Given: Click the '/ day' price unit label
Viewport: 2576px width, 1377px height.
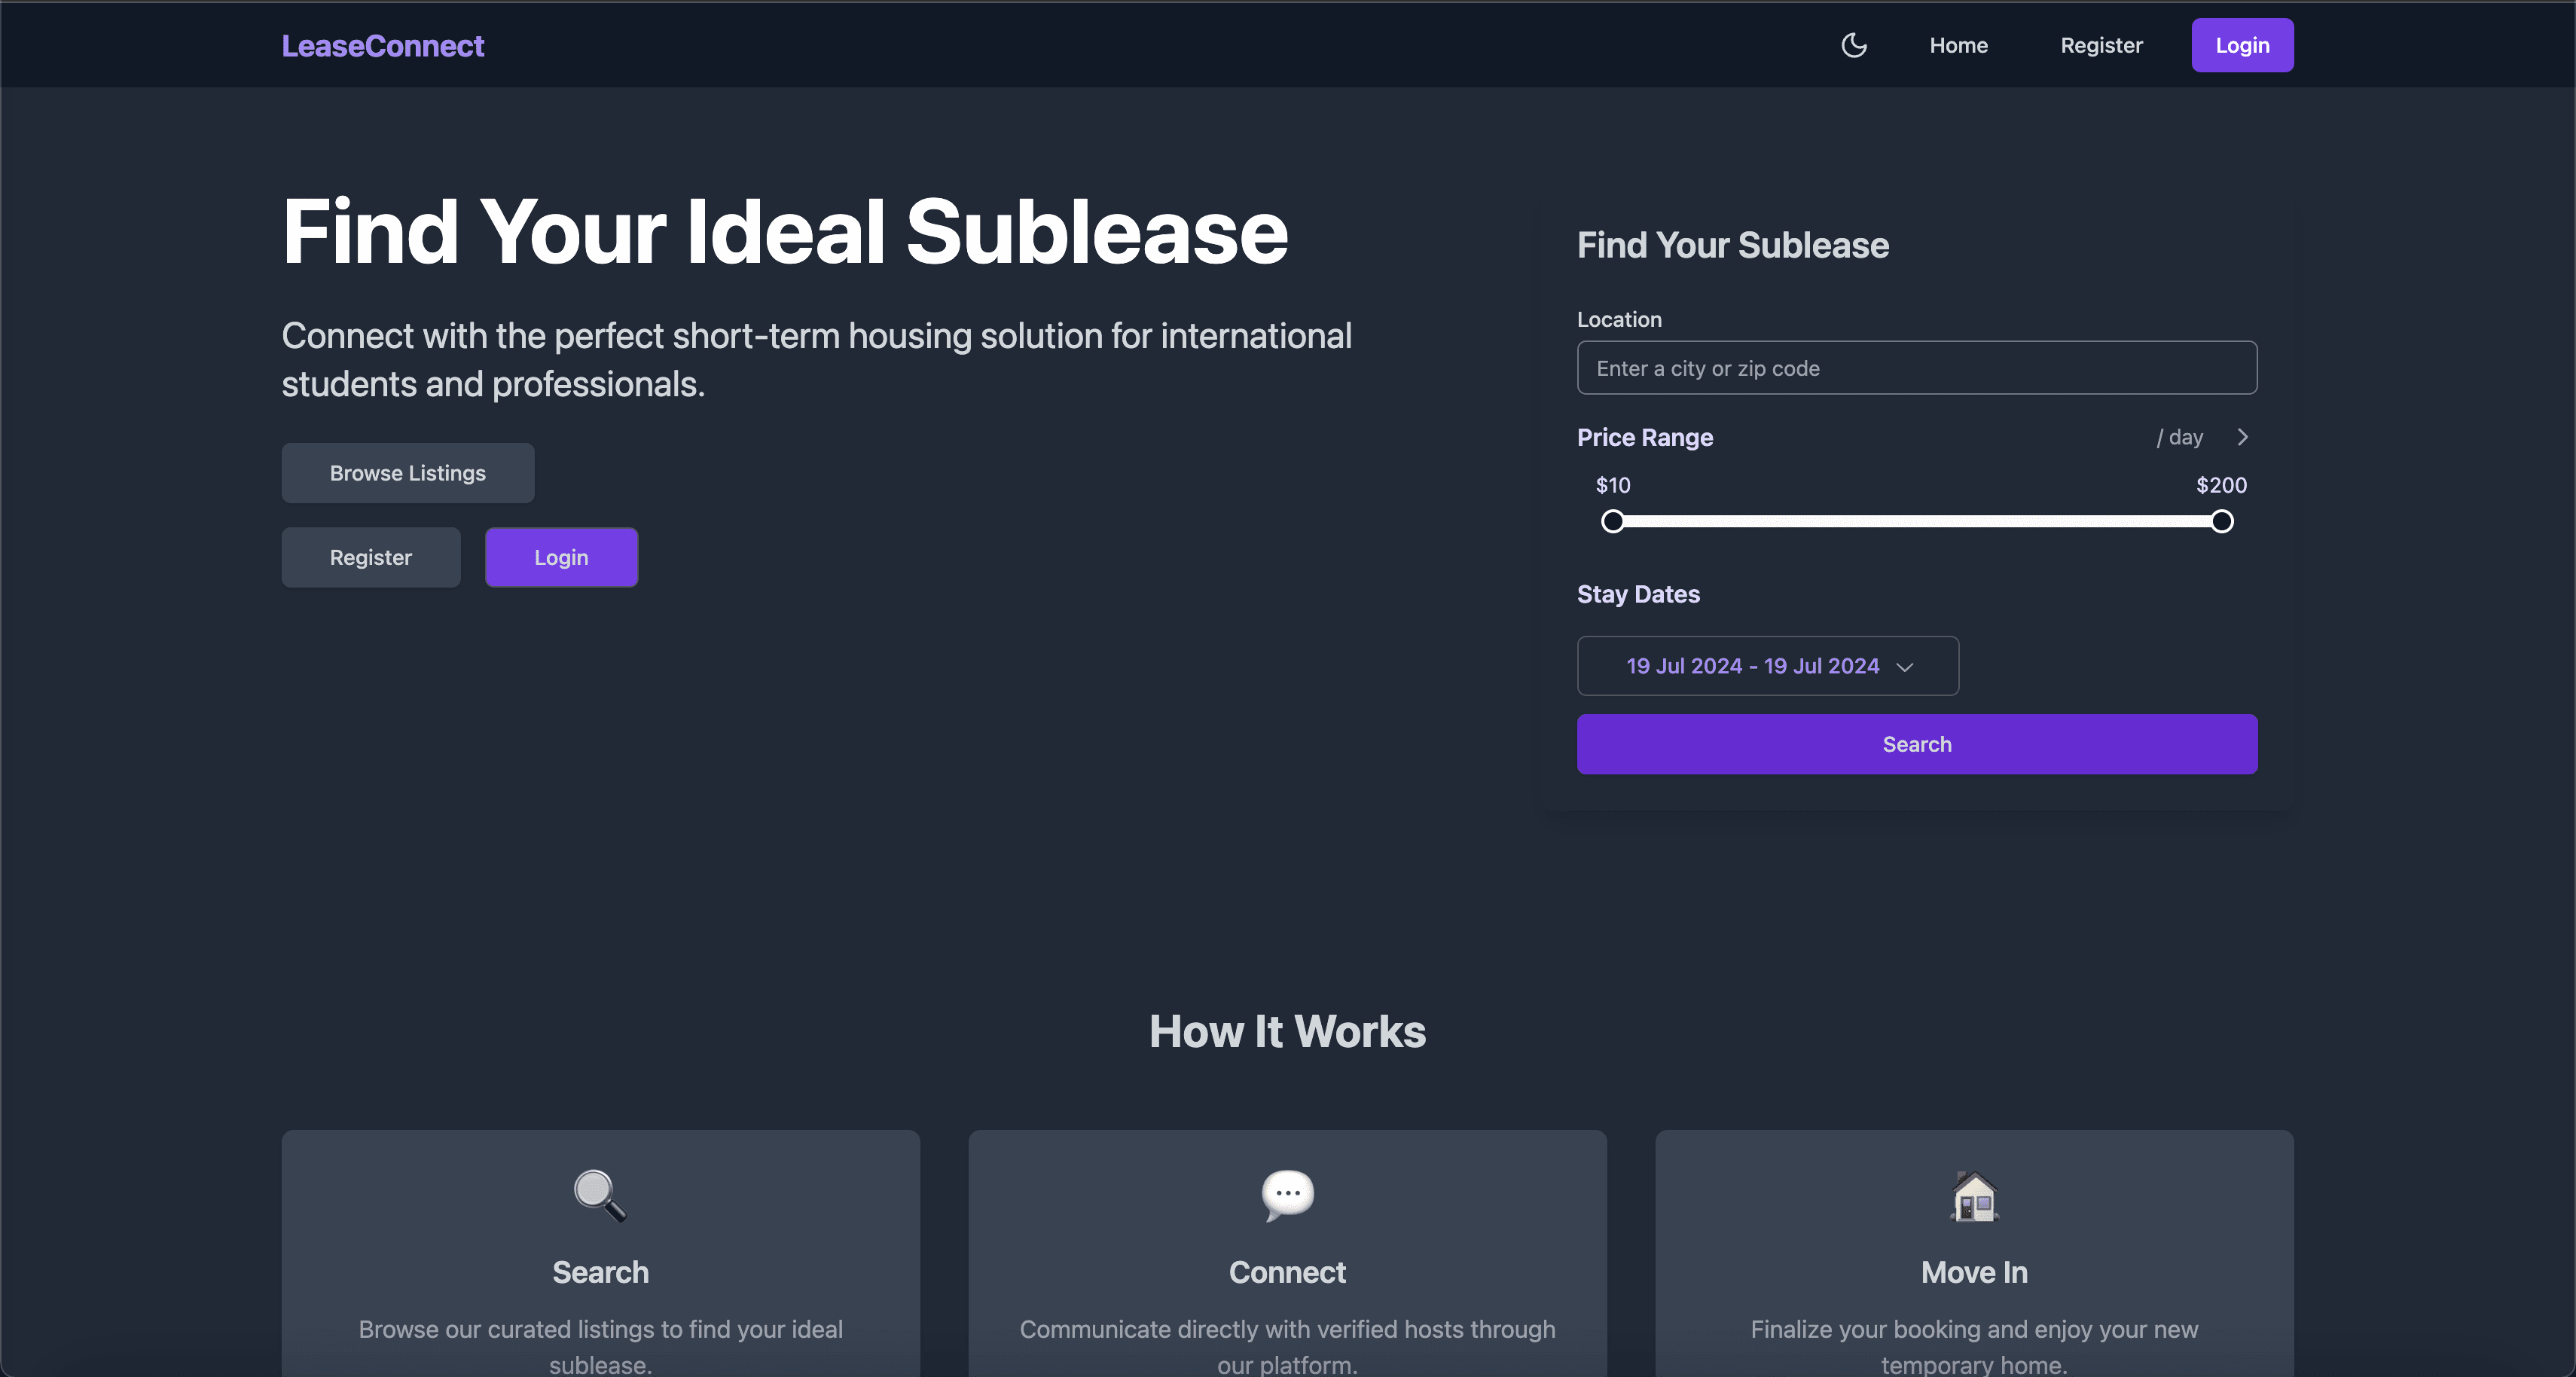Looking at the screenshot, I should coord(2180,437).
